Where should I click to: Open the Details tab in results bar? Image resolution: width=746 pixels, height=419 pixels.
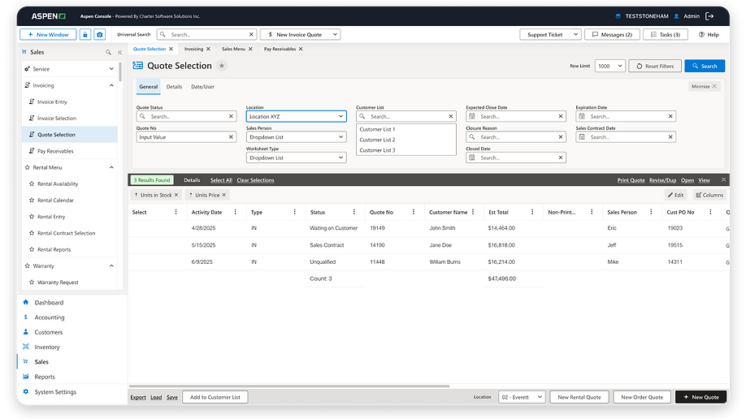192,180
